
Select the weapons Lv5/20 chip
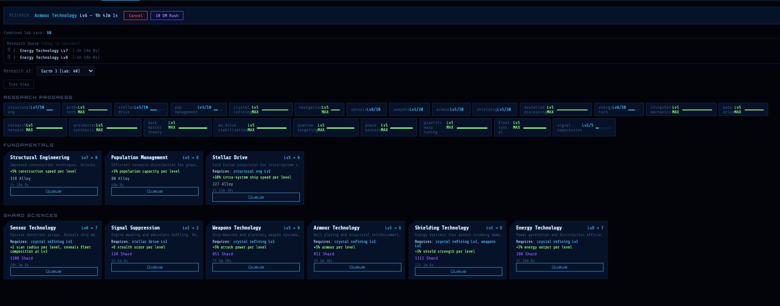click(x=409, y=110)
